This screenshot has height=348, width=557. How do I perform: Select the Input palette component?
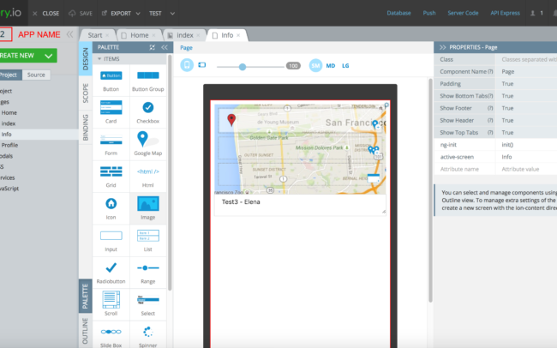point(111,241)
